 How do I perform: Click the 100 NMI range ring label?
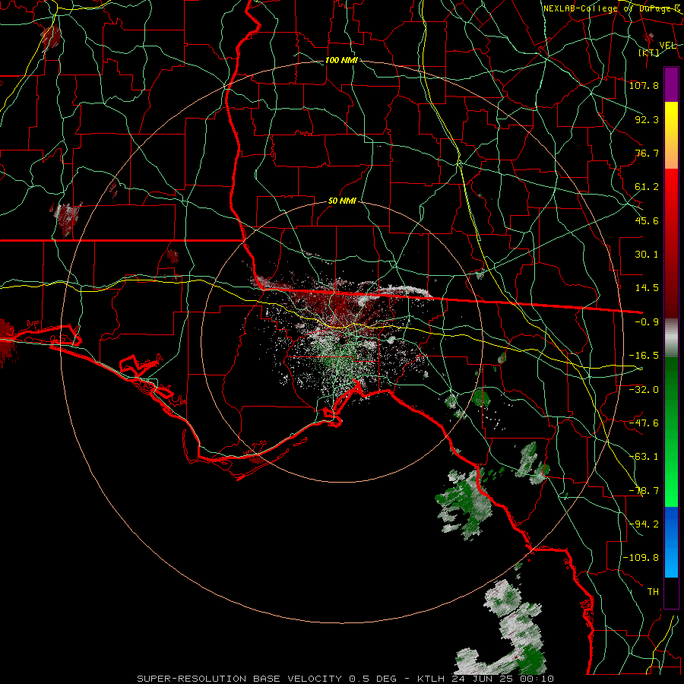pyautogui.click(x=341, y=60)
